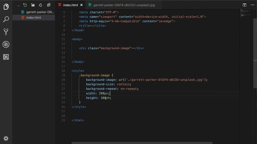Viewport: 257px width, 144px height.
Task: Click the code minimap preview
Action: (x=245, y=13)
